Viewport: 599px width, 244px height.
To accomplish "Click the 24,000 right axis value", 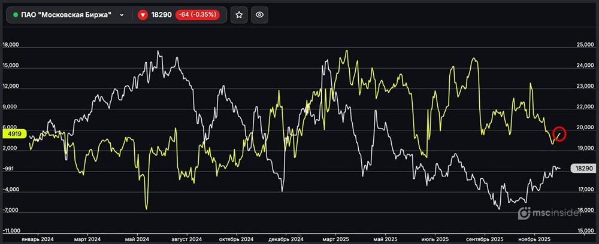I will point(585,66).
